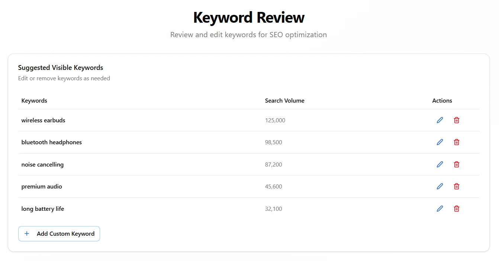The height and width of the screenshot is (261, 499).
Task: Click 'Edit or remove keywords as needed' text
Action: (x=64, y=78)
